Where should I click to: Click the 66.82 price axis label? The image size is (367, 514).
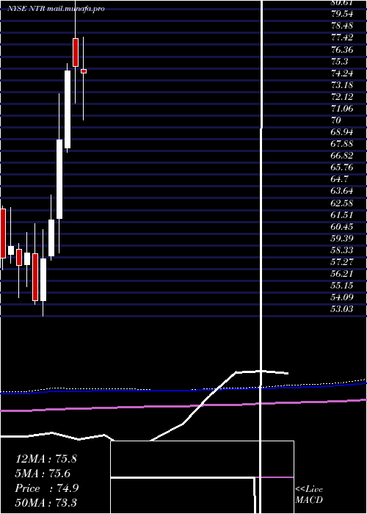click(x=343, y=156)
